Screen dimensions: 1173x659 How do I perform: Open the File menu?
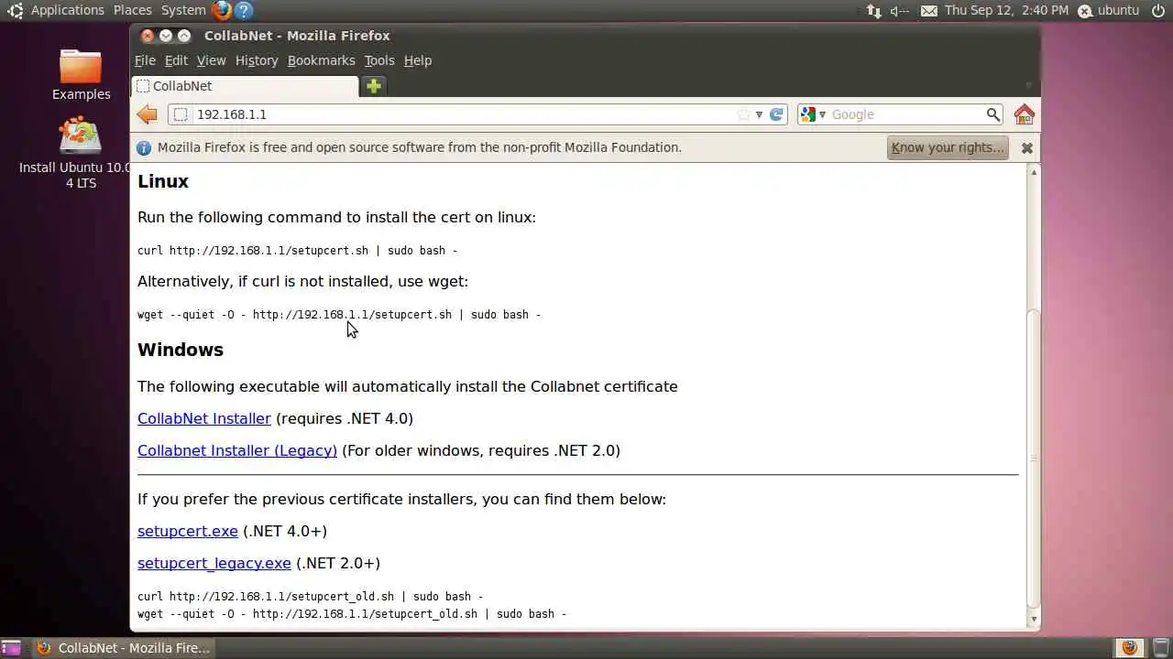[145, 60]
